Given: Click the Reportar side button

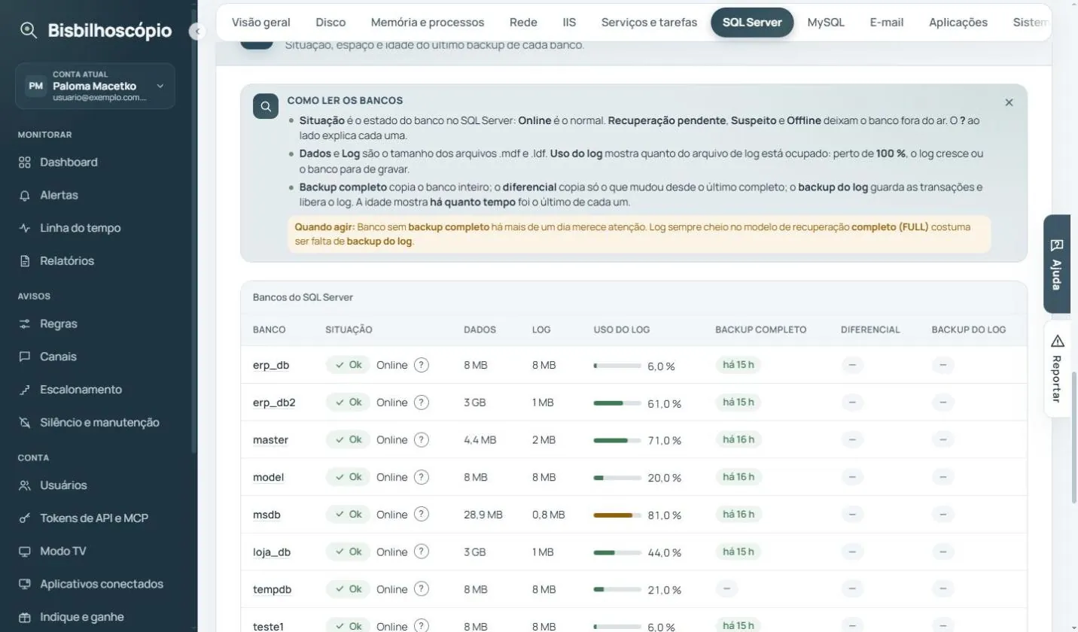Looking at the screenshot, I should [1057, 369].
